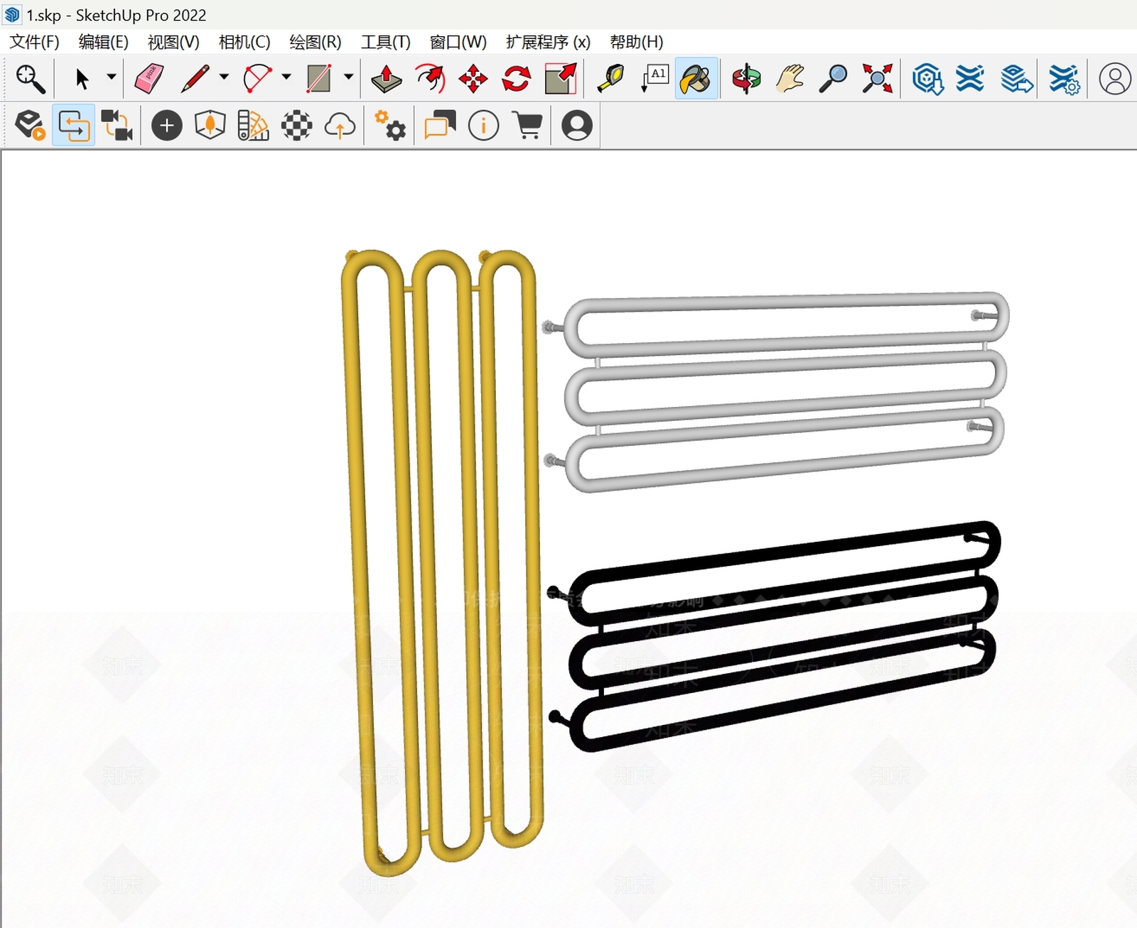
Task: Open Extension Manager icon
Action: (1064, 79)
